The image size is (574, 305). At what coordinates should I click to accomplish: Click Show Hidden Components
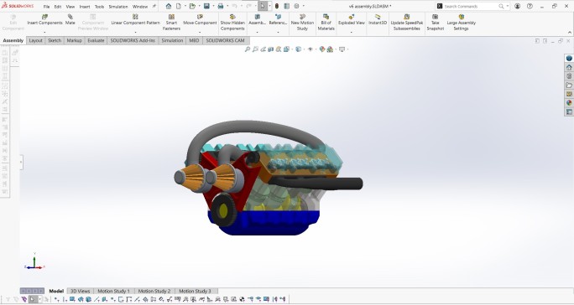click(232, 23)
